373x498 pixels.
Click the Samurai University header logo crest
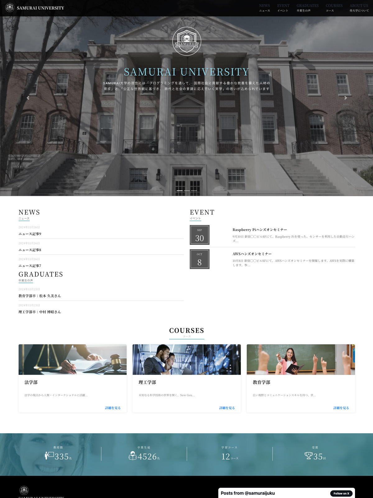coord(10,7)
